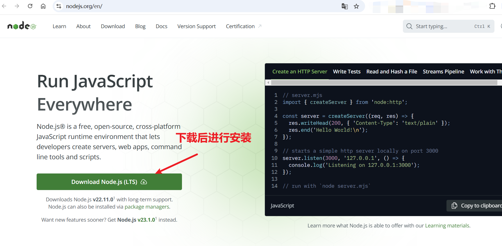The width and height of the screenshot is (502, 246).
Task: Click the search magnifier icon
Action: (409, 26)
